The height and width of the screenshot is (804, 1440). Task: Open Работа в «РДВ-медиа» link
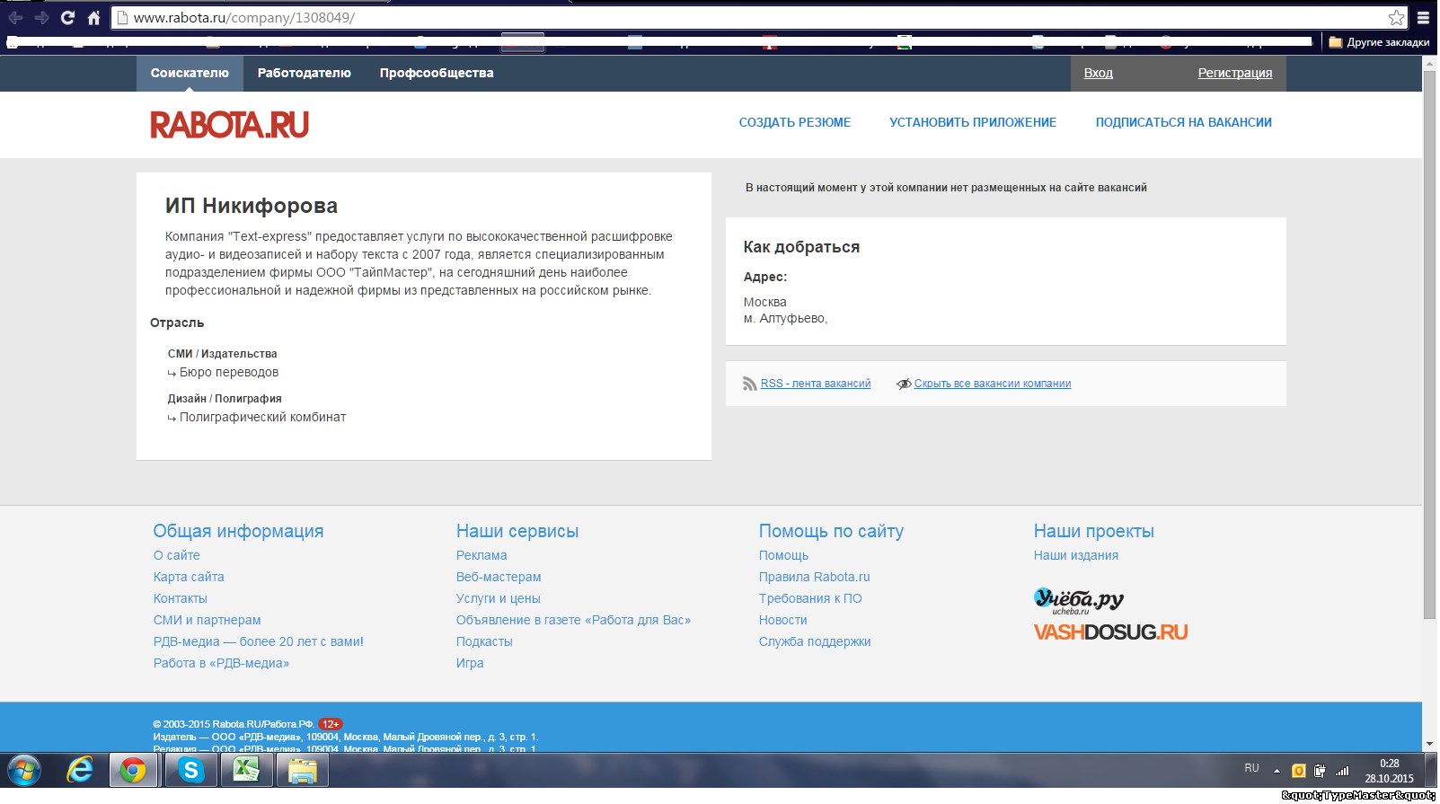(221, 663)
